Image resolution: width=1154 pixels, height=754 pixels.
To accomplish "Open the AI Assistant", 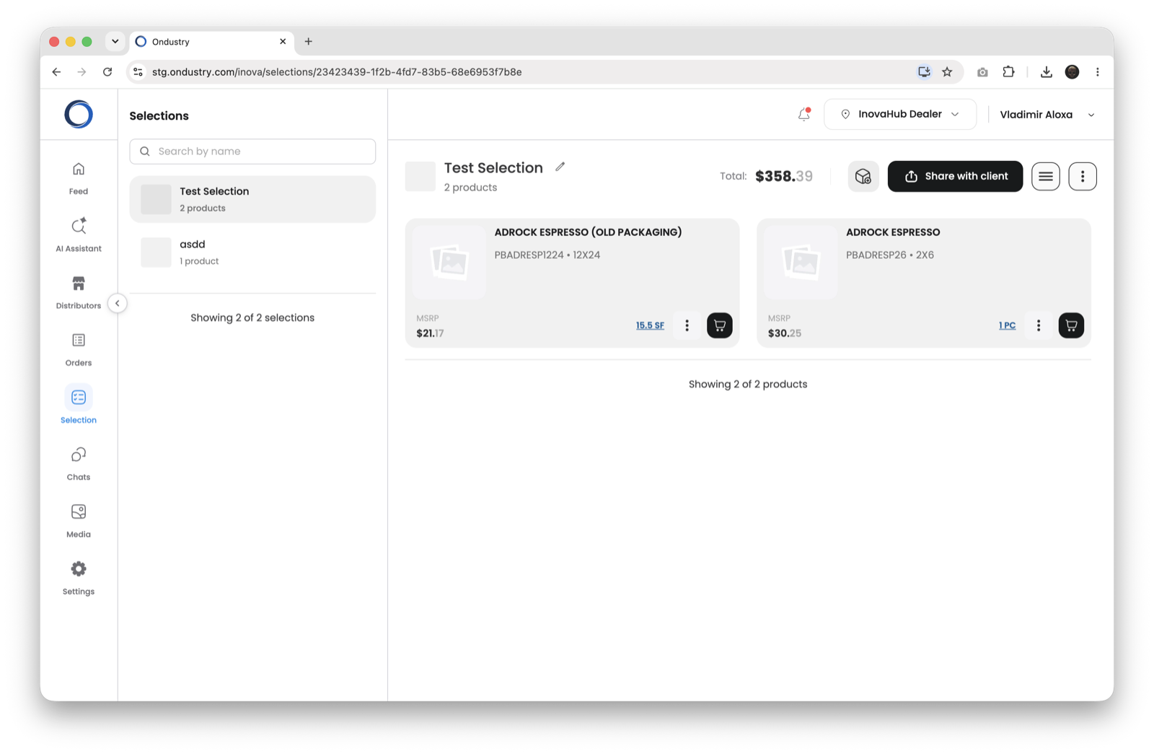I will (79, 235).
